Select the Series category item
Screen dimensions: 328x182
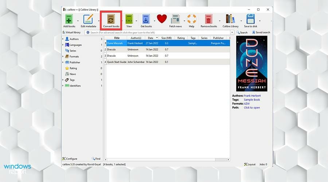point(73,51)
